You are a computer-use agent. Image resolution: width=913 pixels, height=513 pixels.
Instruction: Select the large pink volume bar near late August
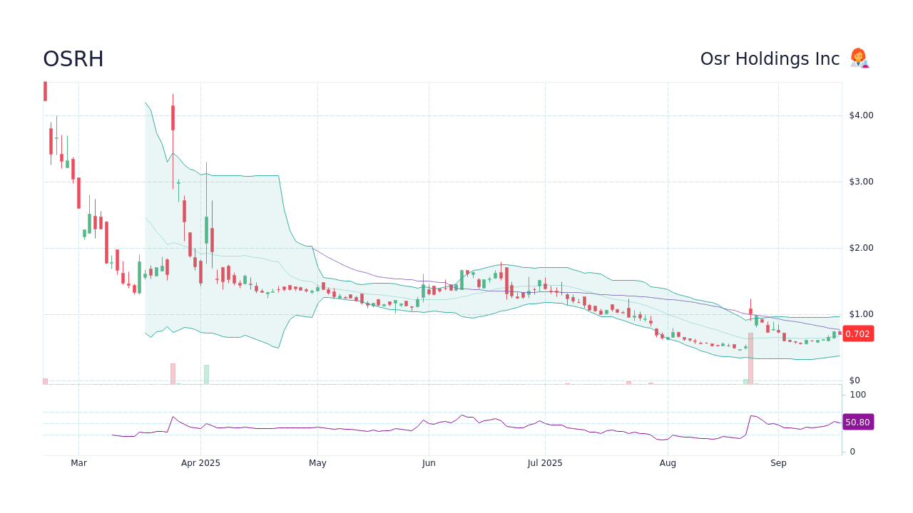click(x=750, y=360)
